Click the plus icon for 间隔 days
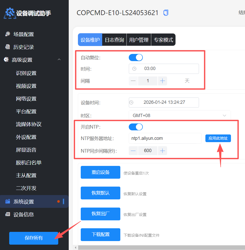Image resolution: width=245 pixels, height=250 pixels. tap(162, 81)
